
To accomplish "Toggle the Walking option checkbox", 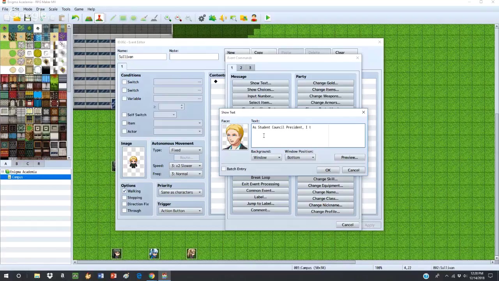I will pos(124,191).
